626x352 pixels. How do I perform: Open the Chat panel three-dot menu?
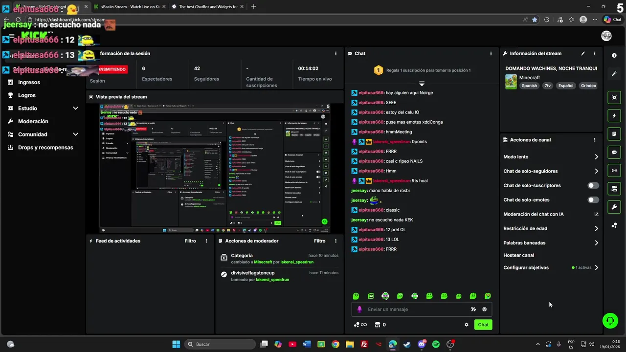(491, 53)
